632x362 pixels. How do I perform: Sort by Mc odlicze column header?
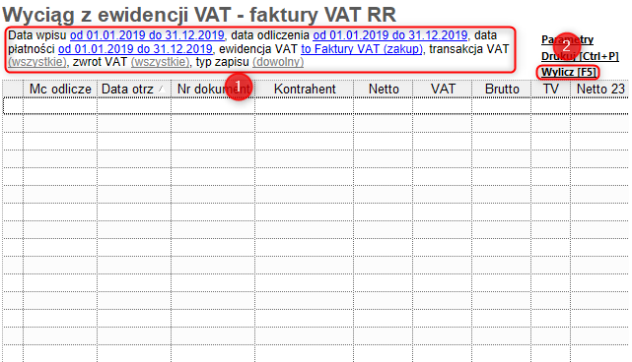[60, 89]
